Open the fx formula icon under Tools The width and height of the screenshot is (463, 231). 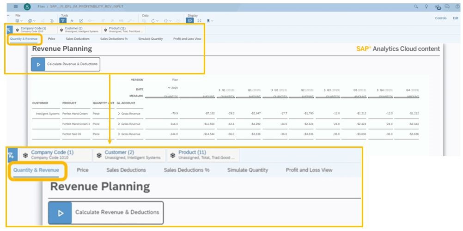click(72, 21)
